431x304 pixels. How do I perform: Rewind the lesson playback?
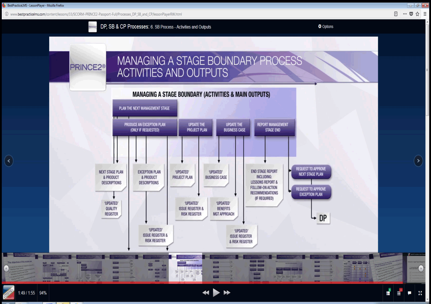[206, 292]
